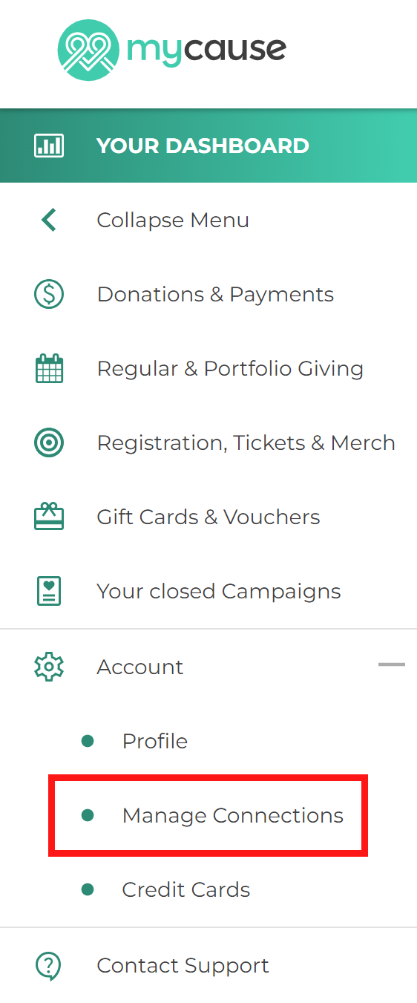Click the dollar sign Donations icon
The image size is (417, 1003).
[49, 294]
